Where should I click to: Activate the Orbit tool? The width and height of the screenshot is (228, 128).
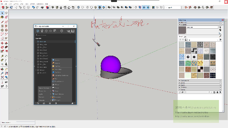tap(2, 69)
